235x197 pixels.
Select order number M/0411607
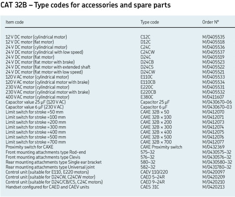[213, 97]
